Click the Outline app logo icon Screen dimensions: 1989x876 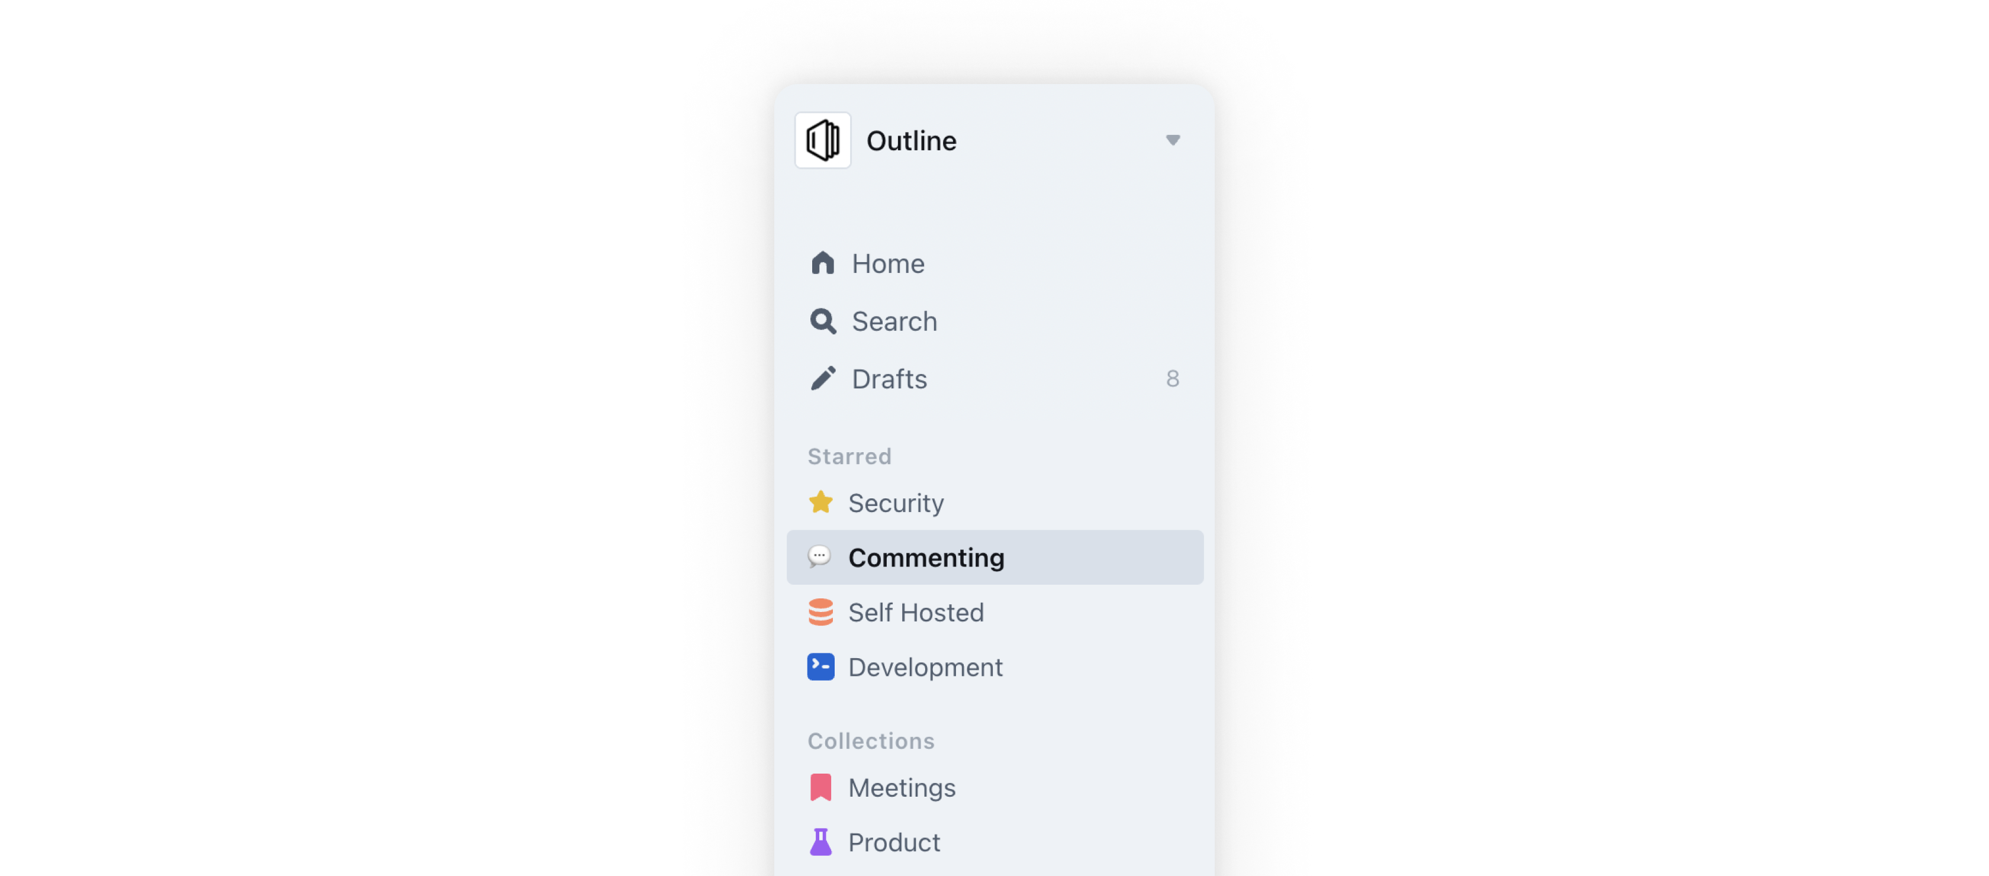point(822,140)
